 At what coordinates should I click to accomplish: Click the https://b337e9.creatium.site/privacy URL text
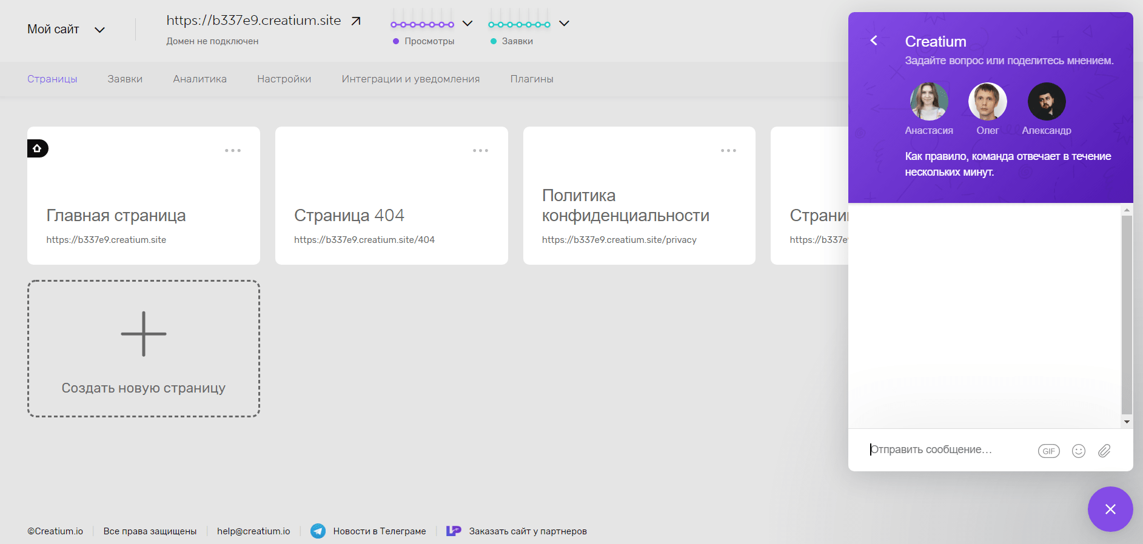click(619, 240)
